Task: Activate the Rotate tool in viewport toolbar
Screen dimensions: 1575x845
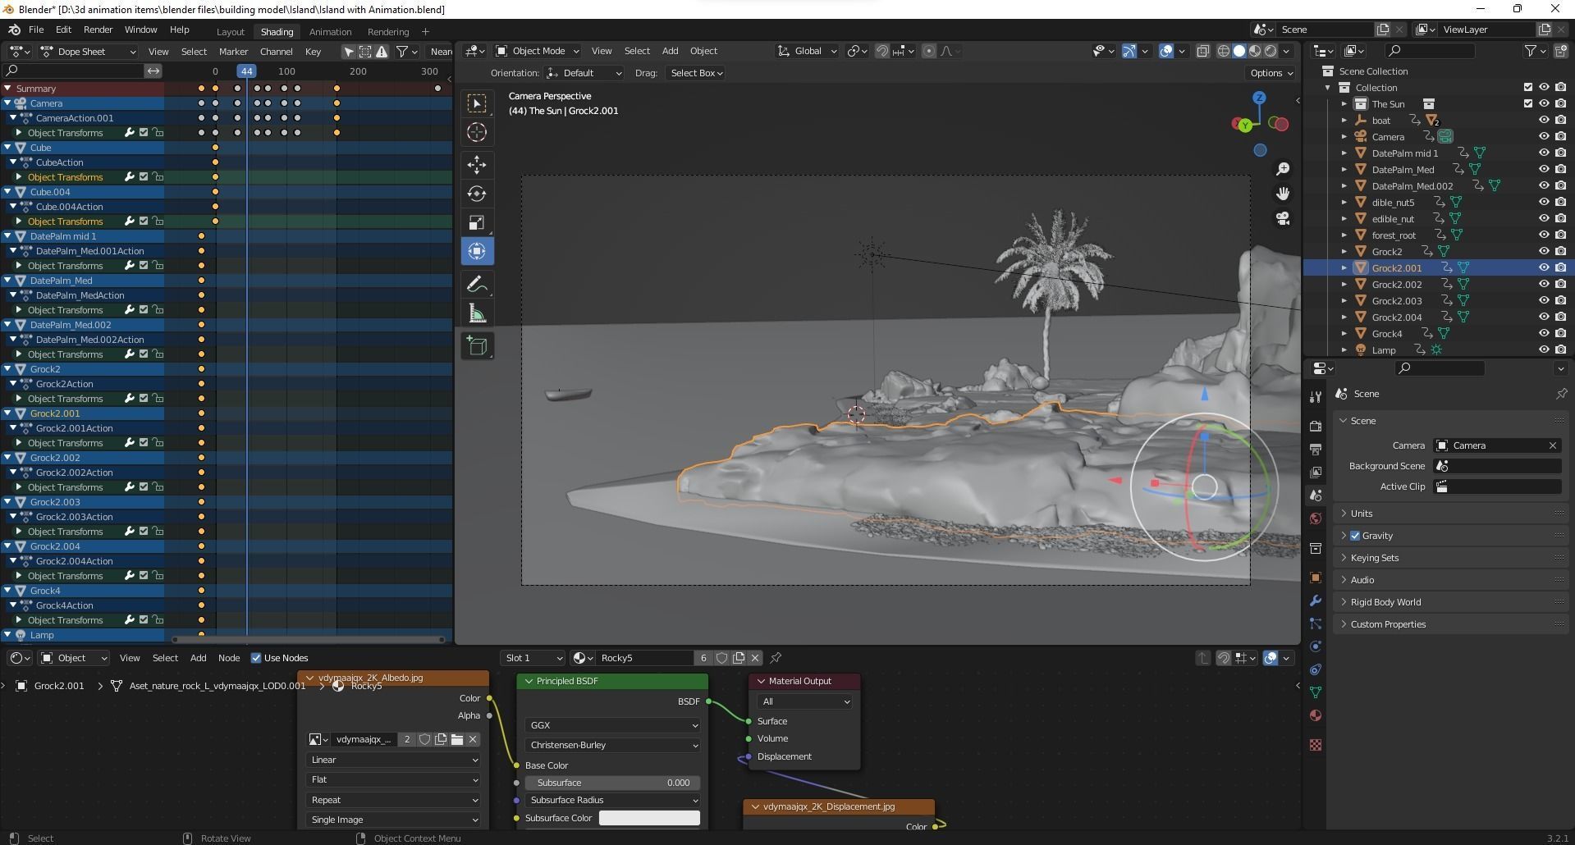Action: point(477,194)
